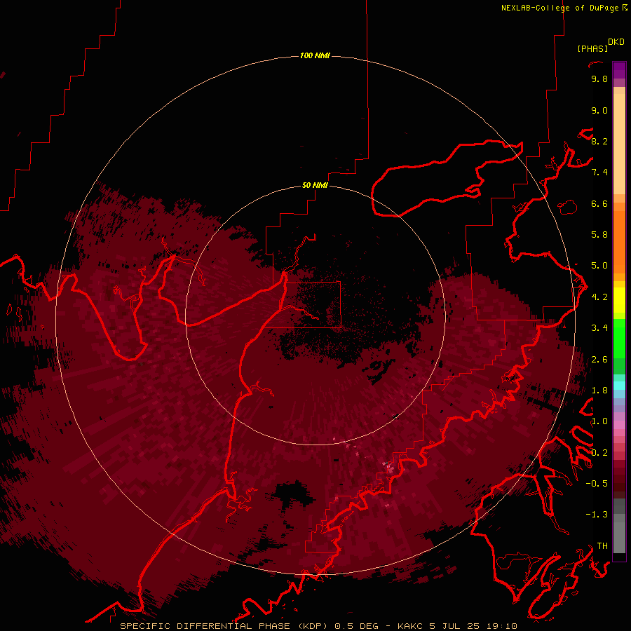Pick the cyan segment of the color scale
The width and height of the screenshot is (631, 631).
click(619, 386)
